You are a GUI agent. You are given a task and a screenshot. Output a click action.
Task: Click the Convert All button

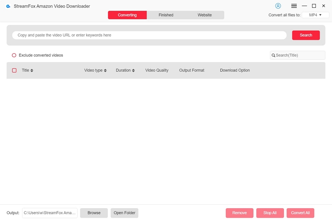[x=300, y=213]
